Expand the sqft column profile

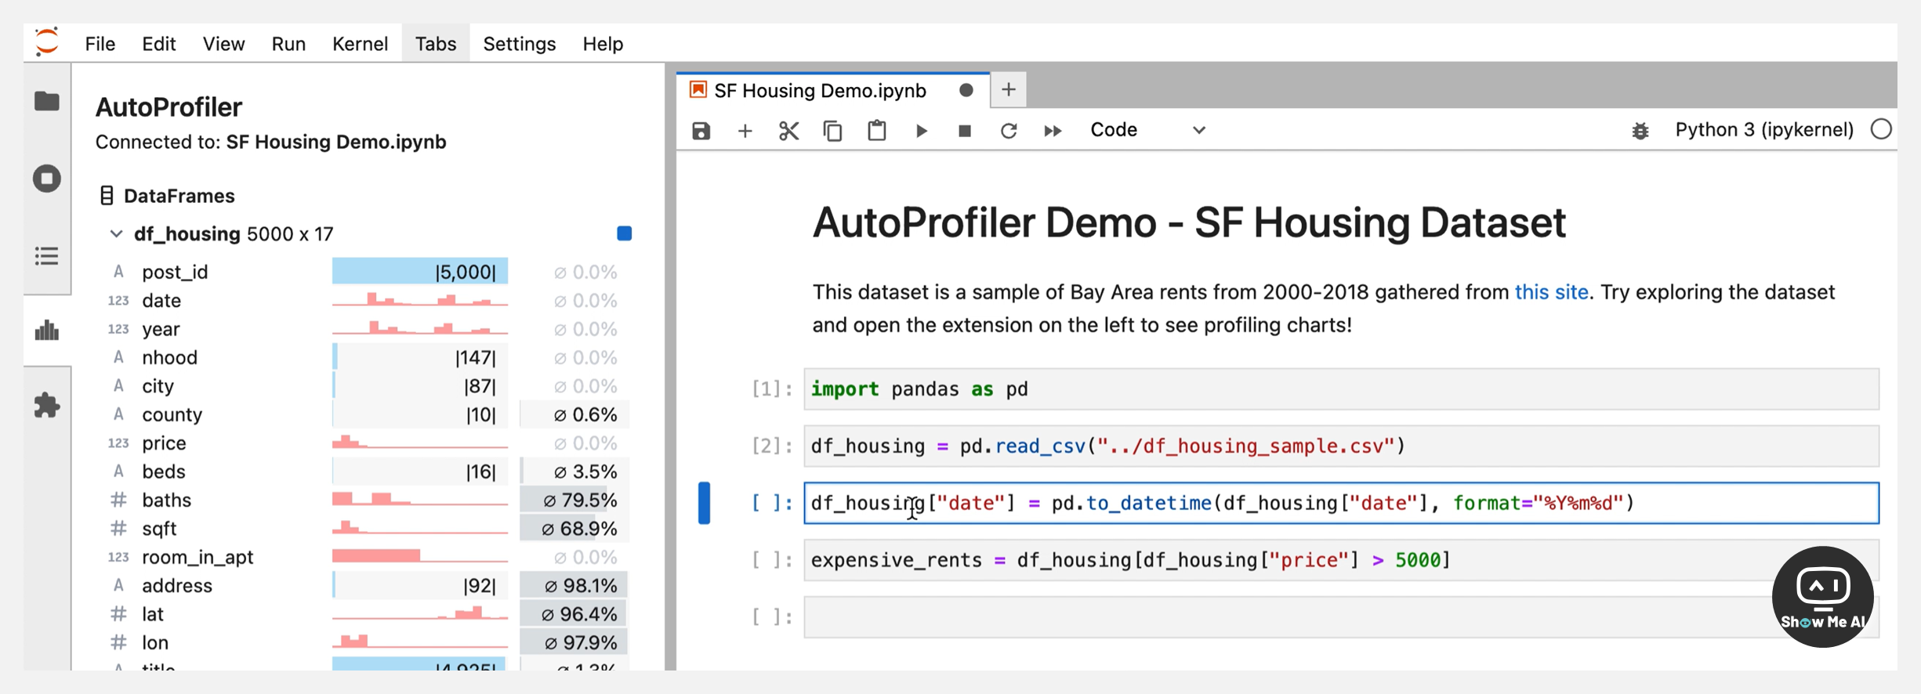(x=364, y=529)
